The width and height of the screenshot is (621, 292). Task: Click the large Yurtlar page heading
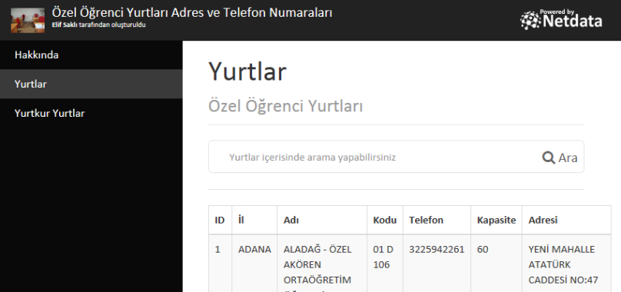coord(247,71)
